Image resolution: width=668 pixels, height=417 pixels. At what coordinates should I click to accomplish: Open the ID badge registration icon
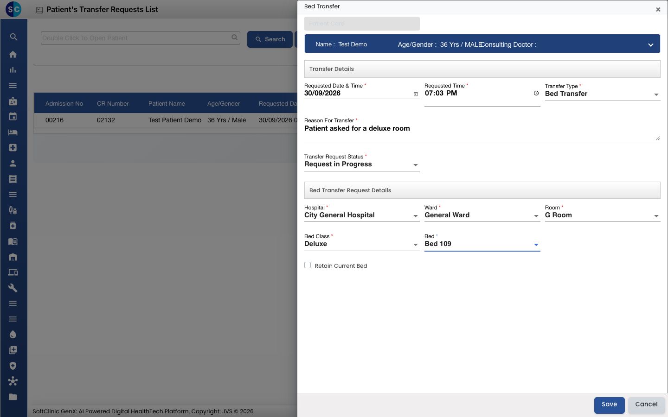(x=13, y=101)
